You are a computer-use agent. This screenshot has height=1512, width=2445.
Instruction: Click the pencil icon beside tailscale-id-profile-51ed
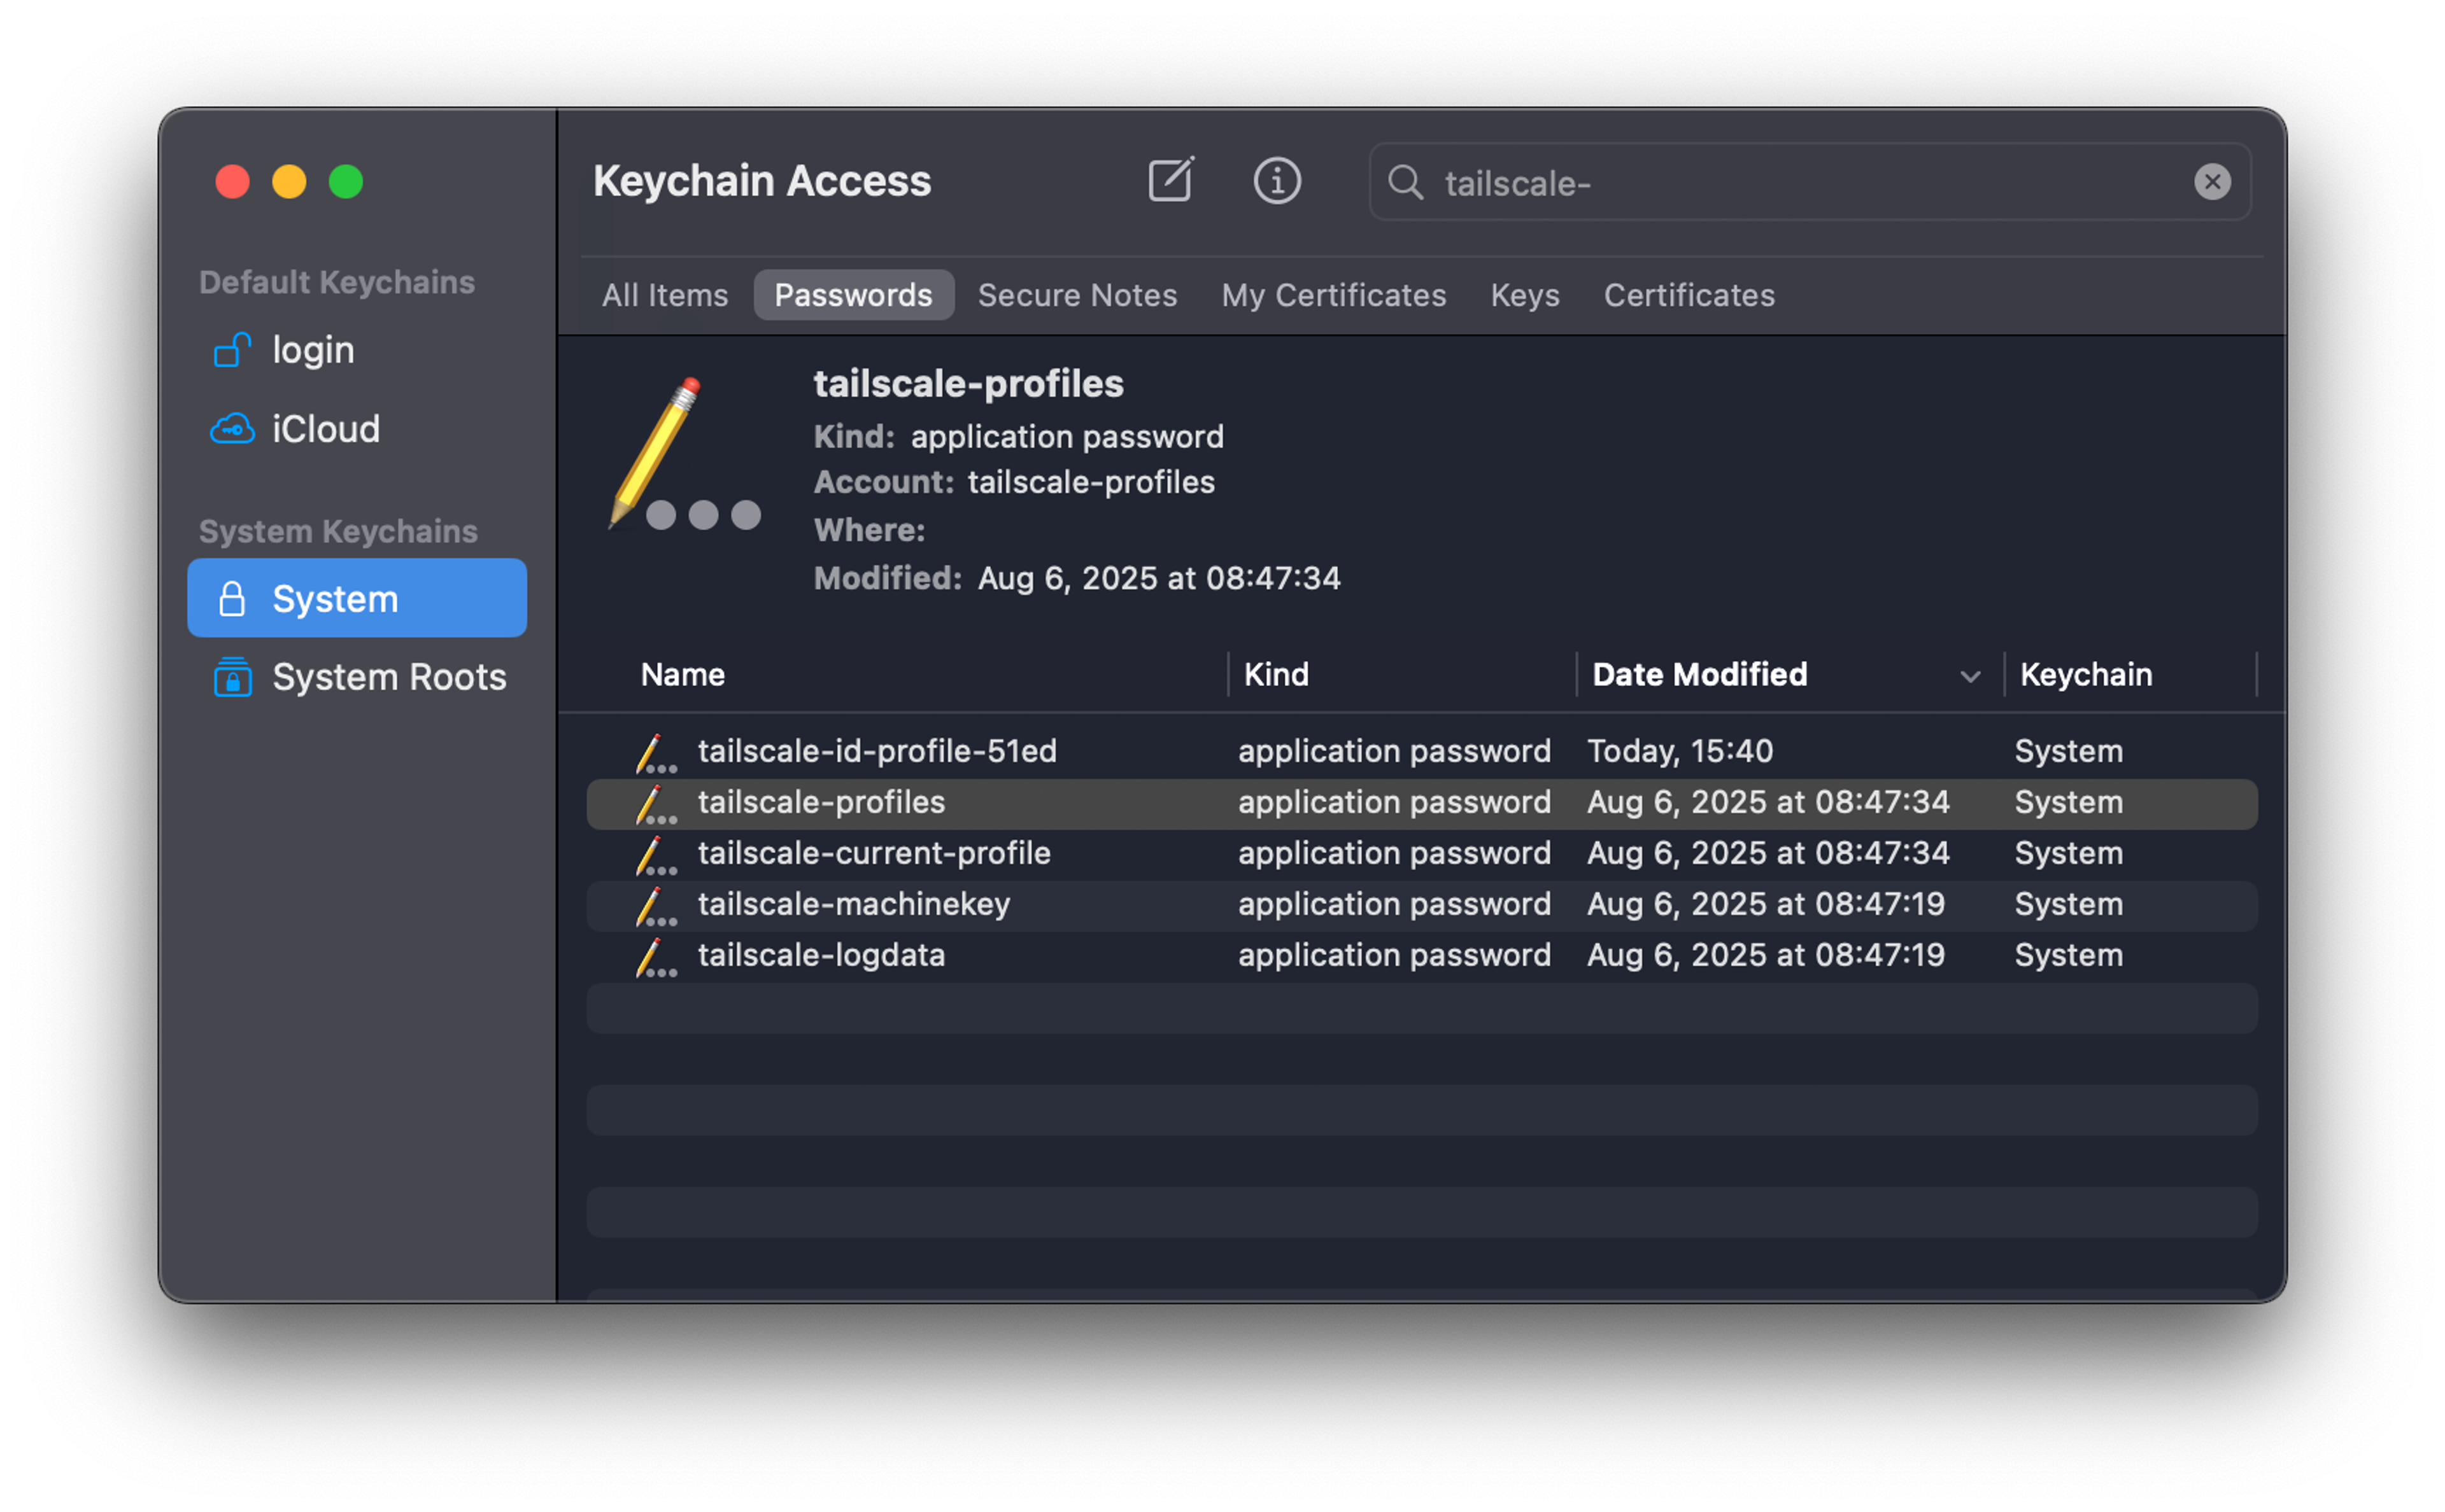[655, 753]
